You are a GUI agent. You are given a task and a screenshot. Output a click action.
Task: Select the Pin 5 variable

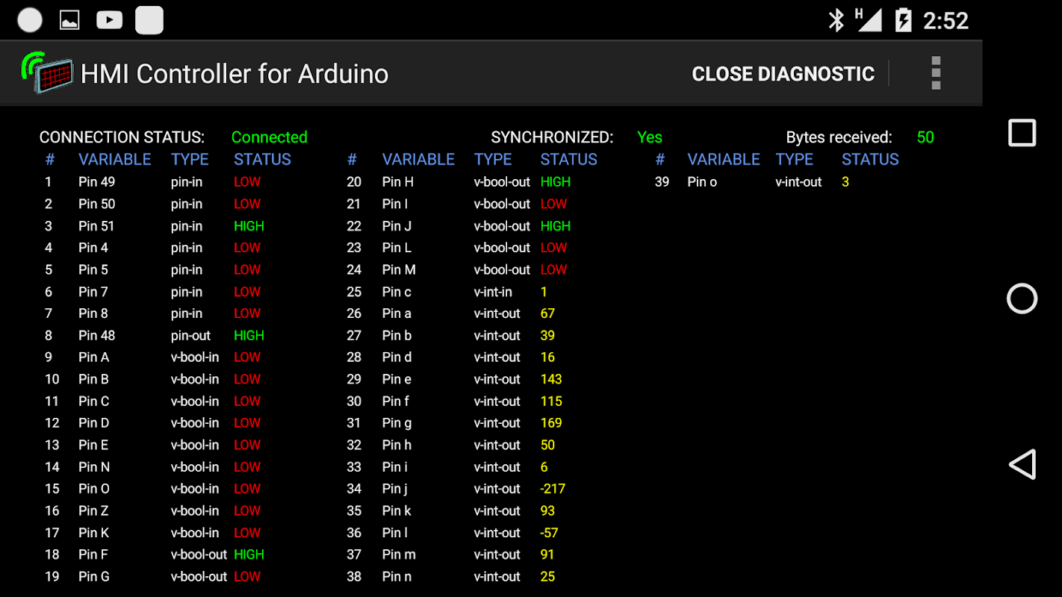(x=93, y=269)
